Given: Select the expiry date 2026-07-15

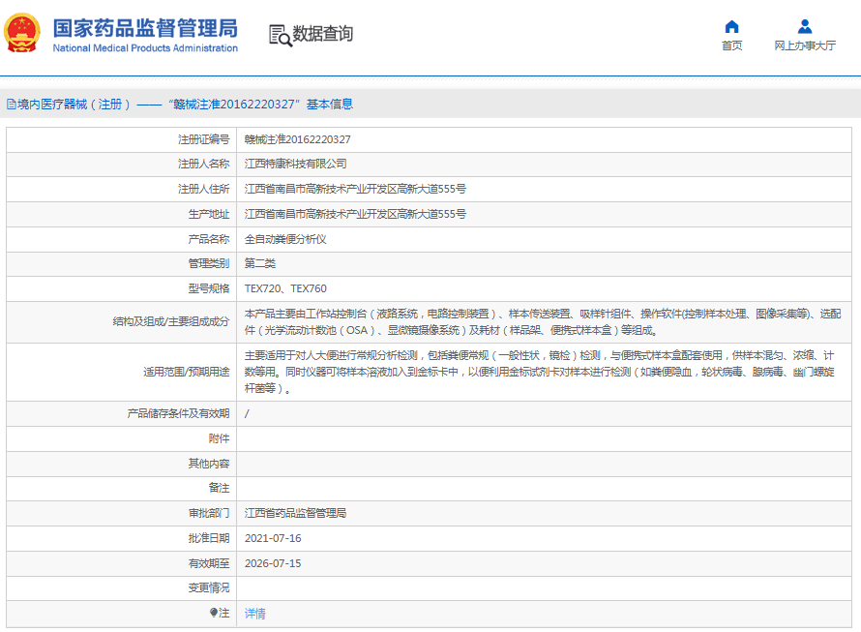Looking at the screenshot, I should click(273, 562).
